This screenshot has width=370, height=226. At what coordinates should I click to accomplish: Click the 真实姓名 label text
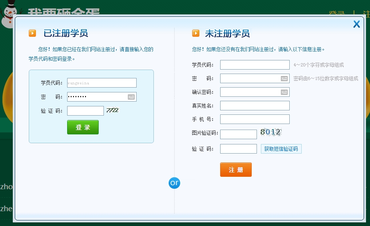pos(203,106)
